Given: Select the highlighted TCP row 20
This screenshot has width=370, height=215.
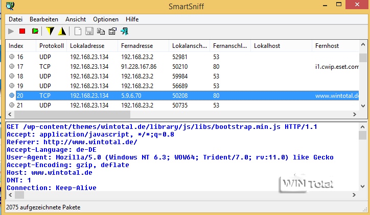Looking at the screenshot, I should coord(138,95).
